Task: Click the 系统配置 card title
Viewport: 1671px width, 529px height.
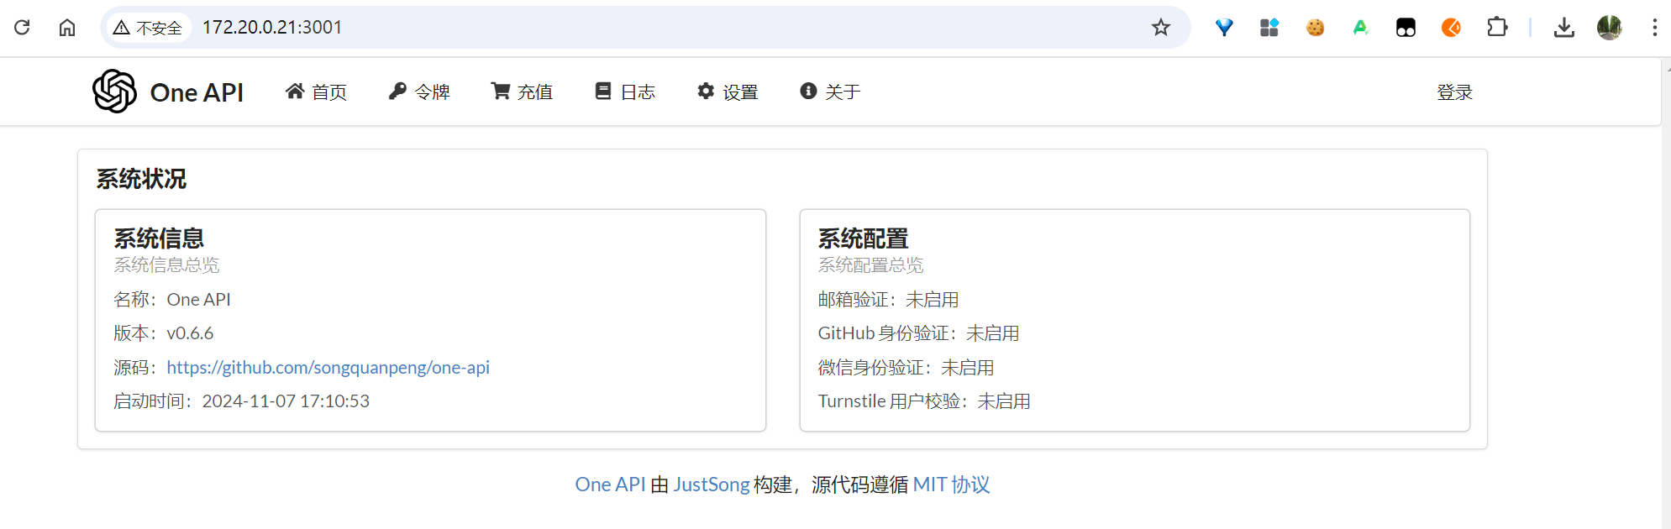Action: 863,238
